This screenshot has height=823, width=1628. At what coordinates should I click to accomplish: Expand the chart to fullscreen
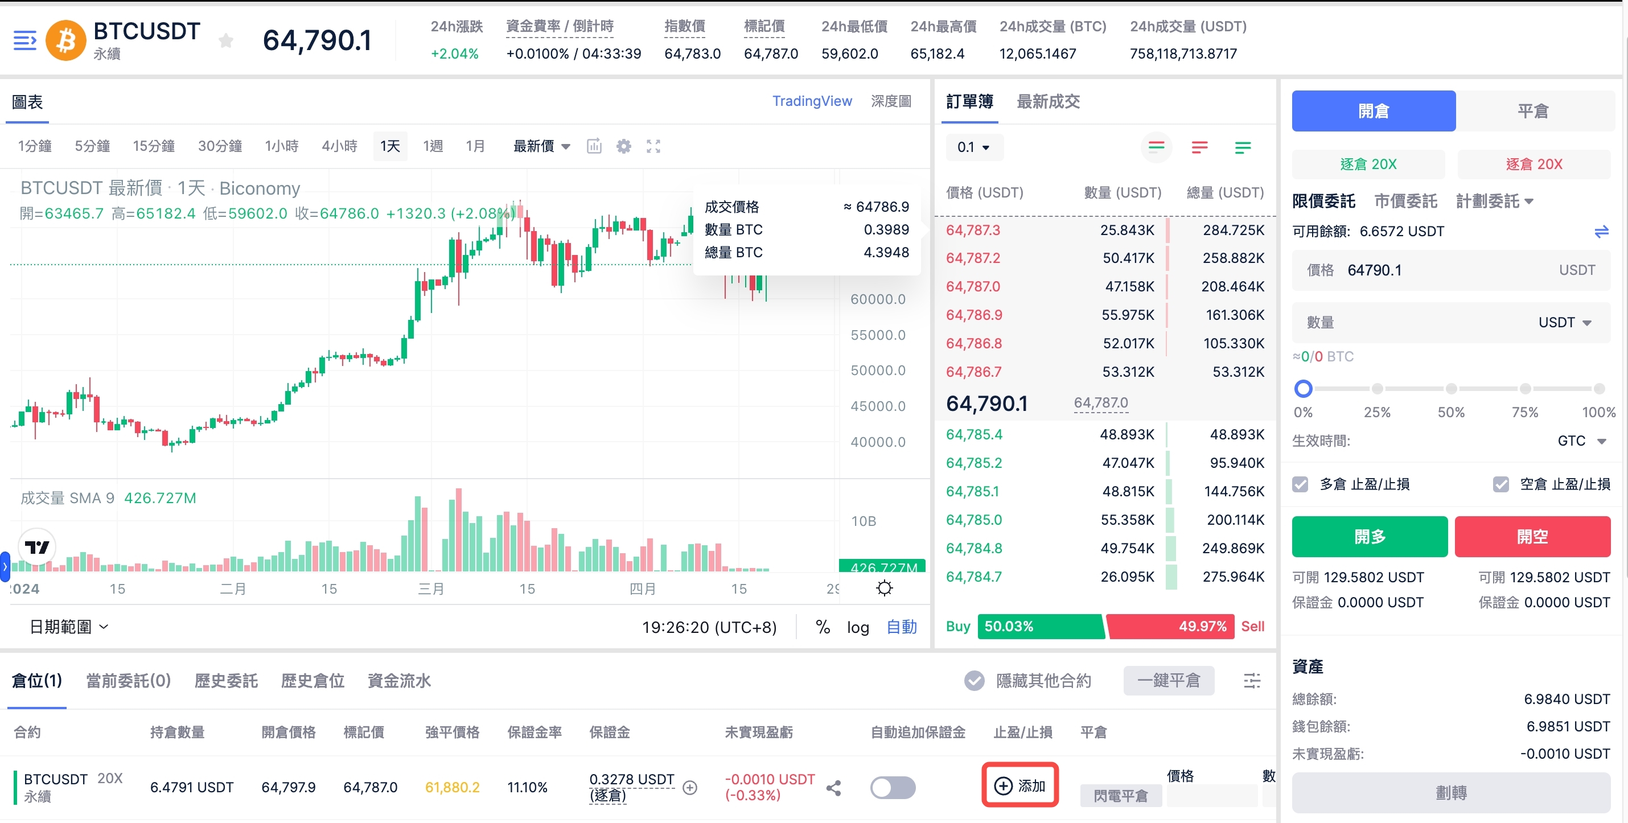(653, 147)
